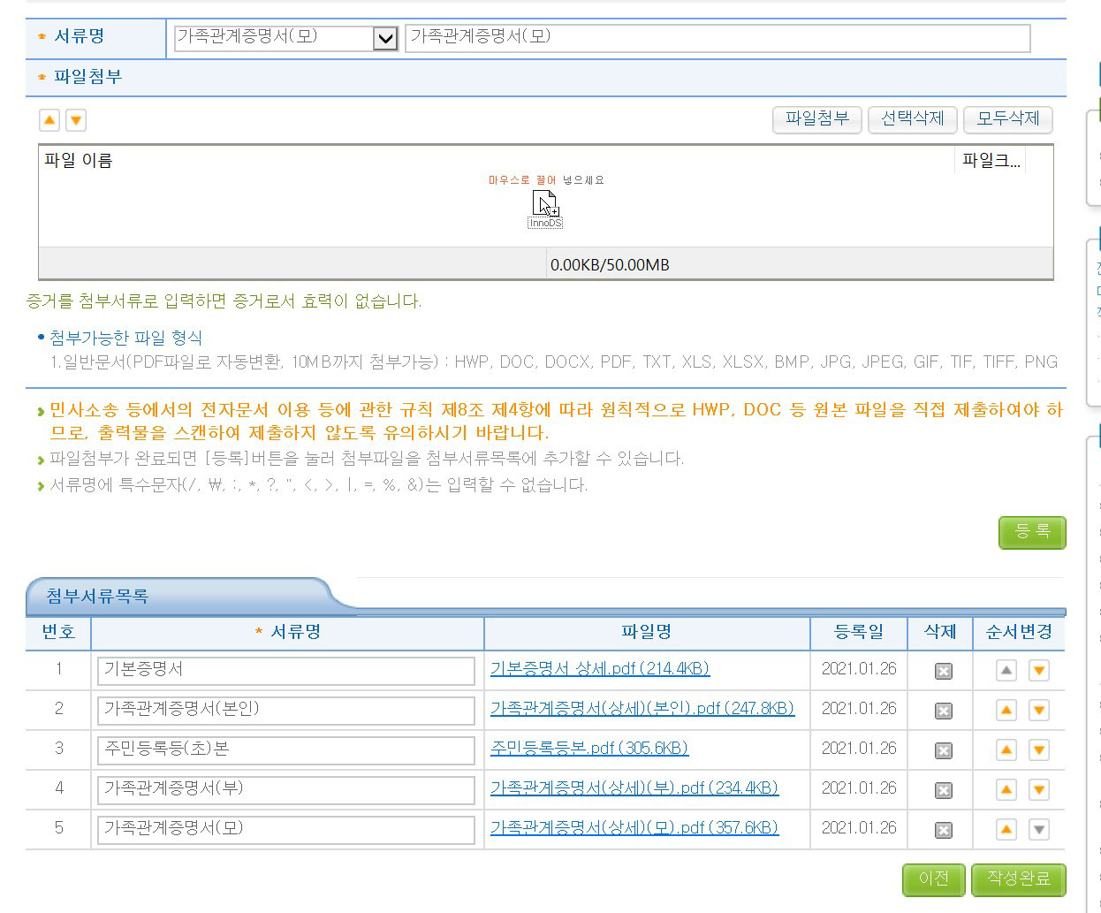Click the 번호 column header

(58, 632)
